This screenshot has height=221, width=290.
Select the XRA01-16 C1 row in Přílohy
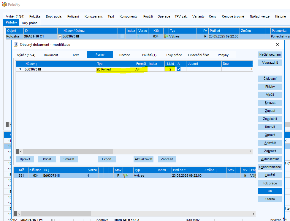[148, 37]
